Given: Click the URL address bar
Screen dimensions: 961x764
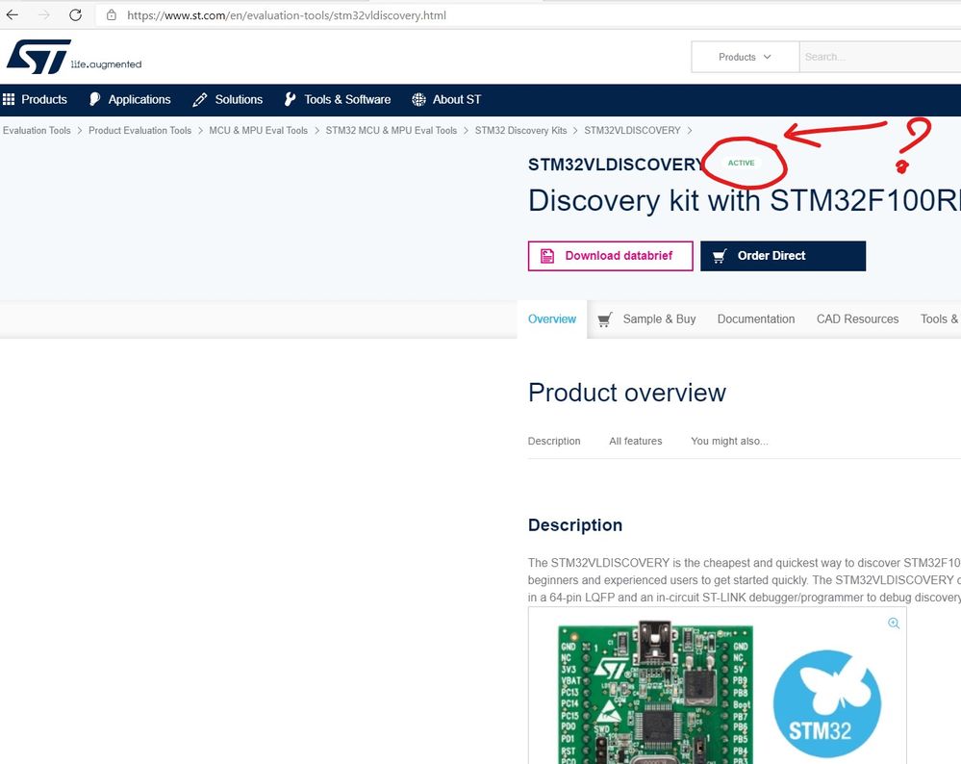Looking at the screenshot, I should [x=527, y=15].
